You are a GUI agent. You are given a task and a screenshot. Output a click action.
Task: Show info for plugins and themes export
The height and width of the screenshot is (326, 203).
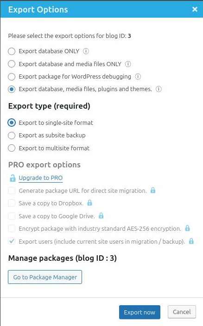click(159, 89)
